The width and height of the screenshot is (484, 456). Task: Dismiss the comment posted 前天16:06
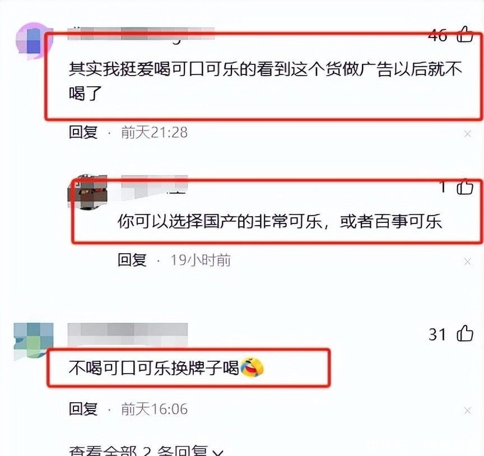[x=468, y=411]
